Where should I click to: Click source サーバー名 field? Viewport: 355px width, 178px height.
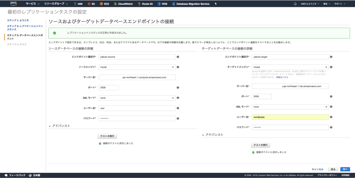tap(137, 77)
